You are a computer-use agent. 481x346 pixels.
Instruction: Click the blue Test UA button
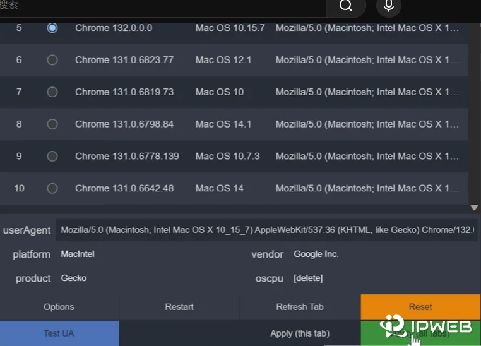click(x=59, y=333)
